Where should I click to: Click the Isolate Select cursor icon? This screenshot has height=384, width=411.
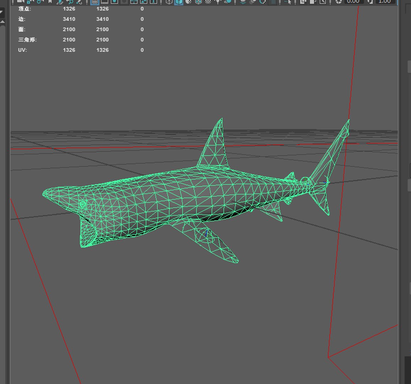pos(288,1)
